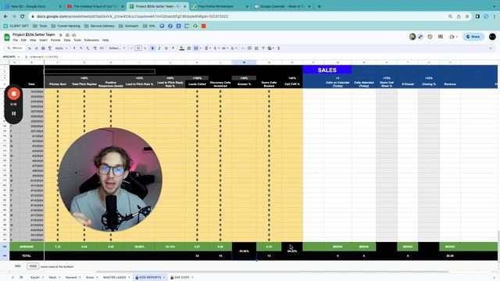The width and height of the screenshot is (500, 281).
Task: Decrease font size with minus button
Action: pos(131,48)
